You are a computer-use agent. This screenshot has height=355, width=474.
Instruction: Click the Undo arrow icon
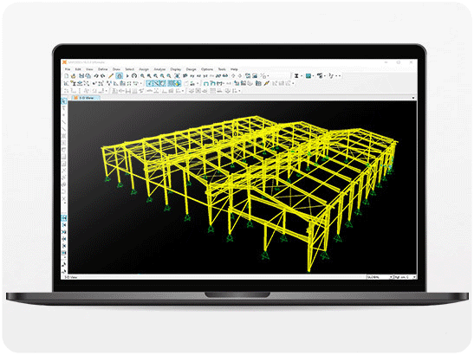point(96,76)
